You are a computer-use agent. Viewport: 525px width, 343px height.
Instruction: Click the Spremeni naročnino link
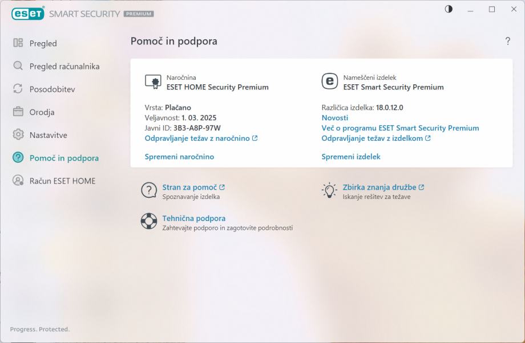179,157
